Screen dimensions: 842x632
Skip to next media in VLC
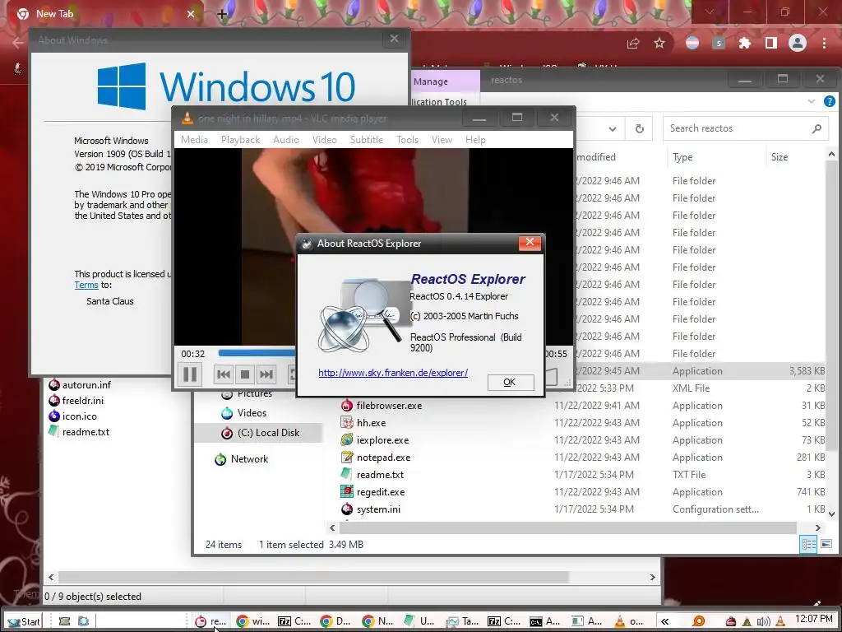point(266,374)
